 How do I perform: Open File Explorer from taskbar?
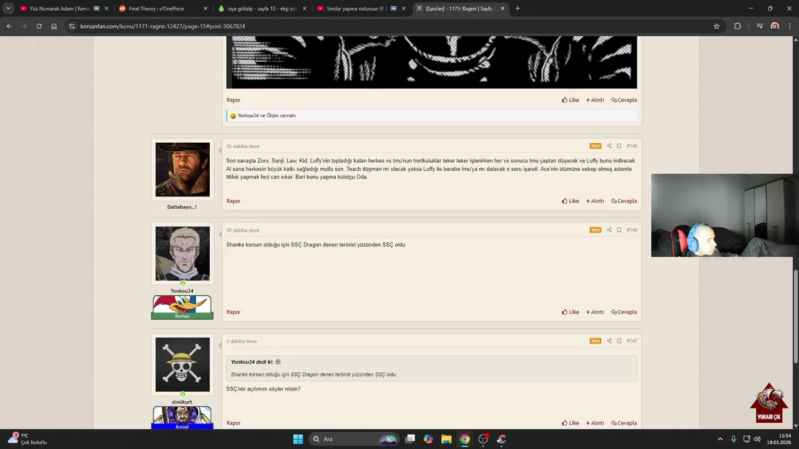[x=446, y=439]
